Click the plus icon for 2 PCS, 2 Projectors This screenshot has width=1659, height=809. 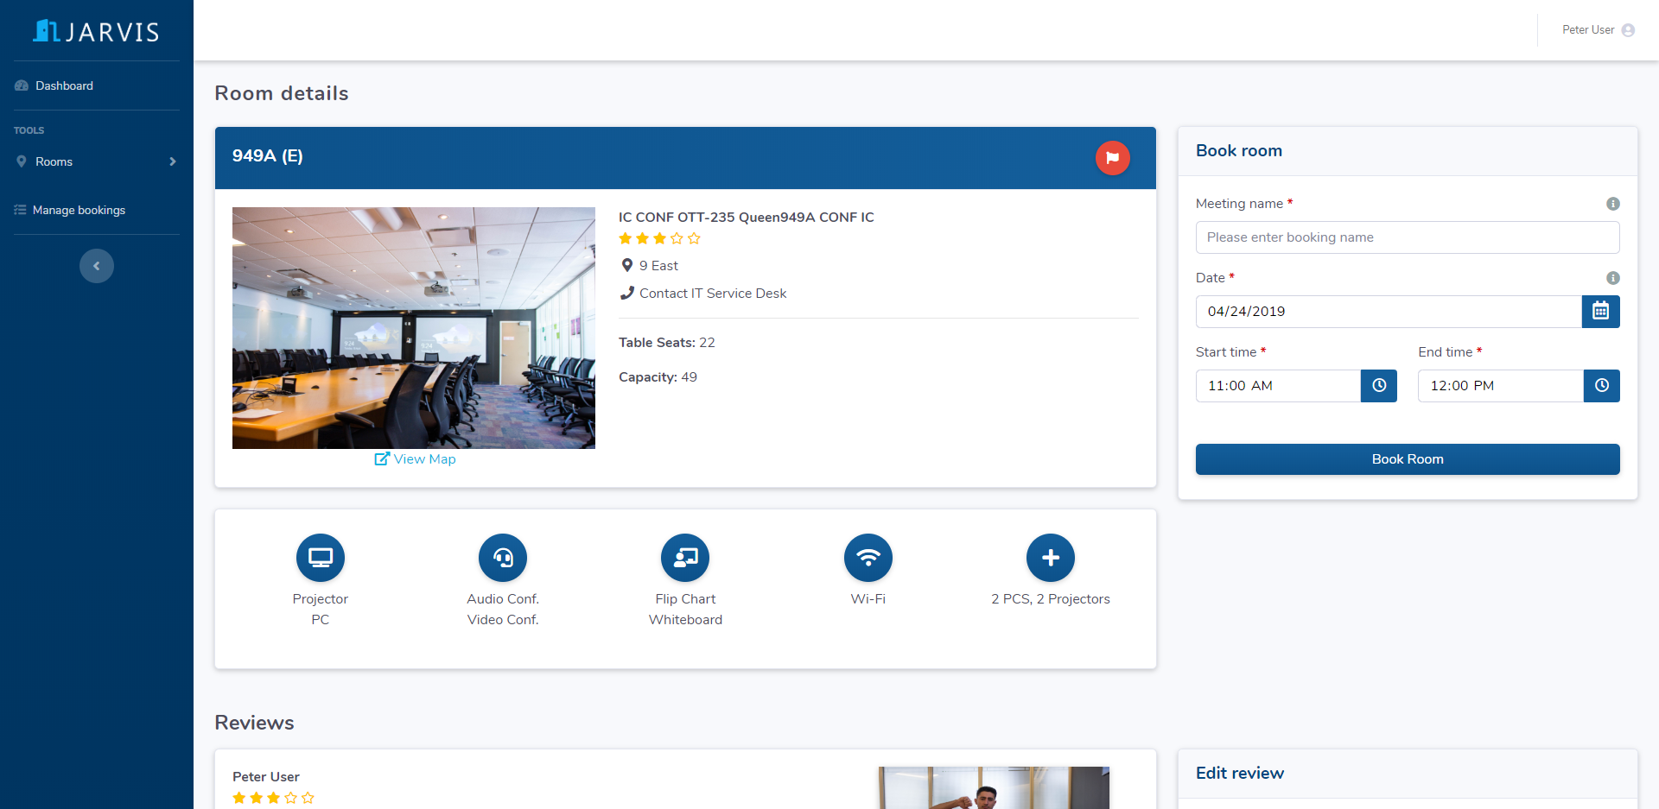pos(1050,558)
